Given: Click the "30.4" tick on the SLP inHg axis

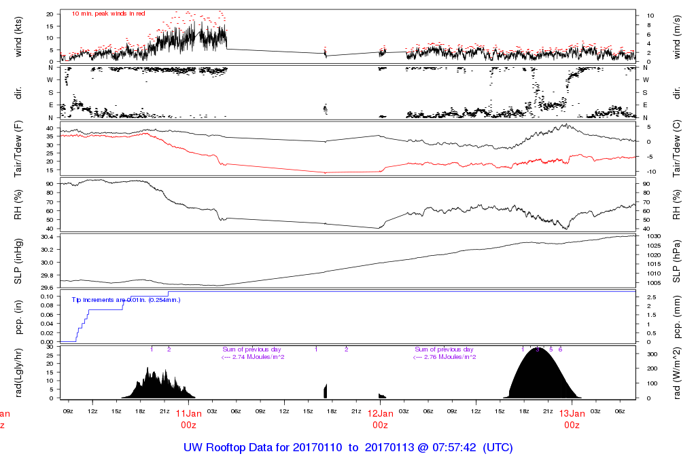Looking at the screenshot, I should [47, 237].
